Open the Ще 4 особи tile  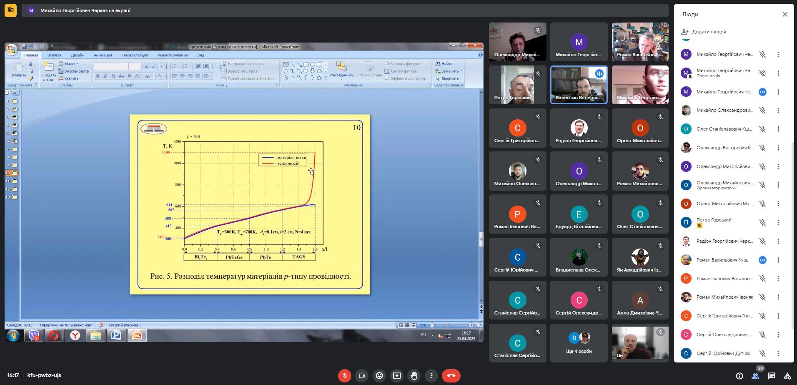pos(579,343)
